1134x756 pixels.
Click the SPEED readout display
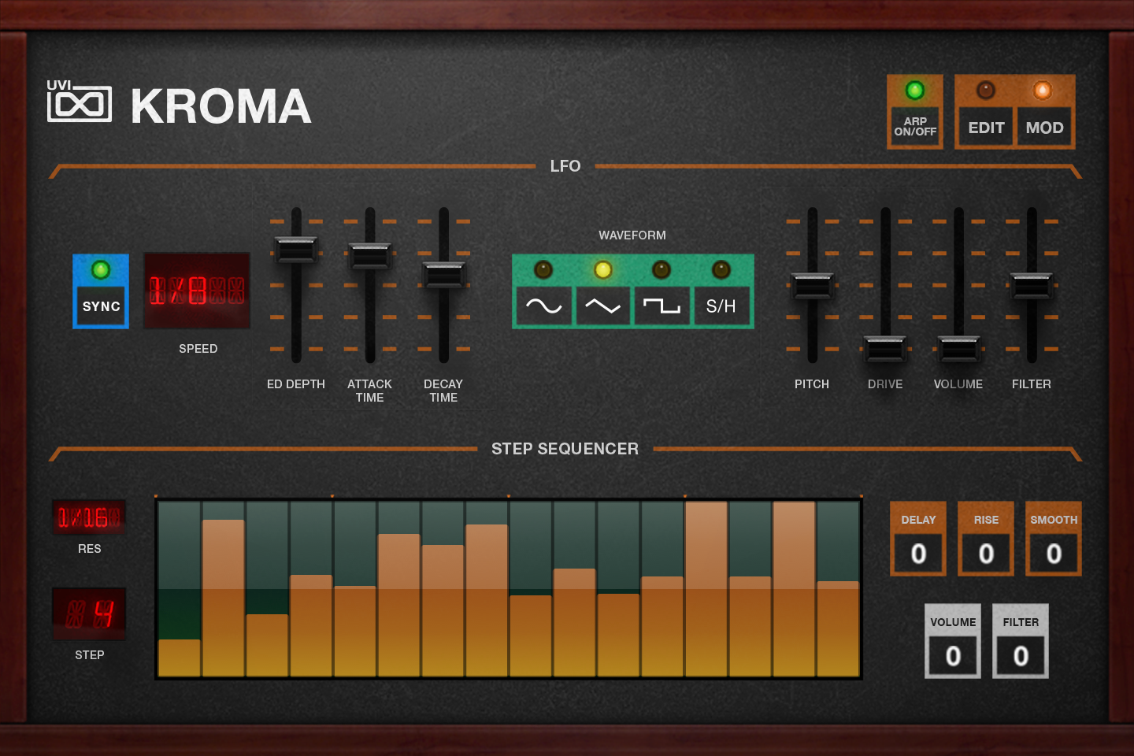point(196,291)
